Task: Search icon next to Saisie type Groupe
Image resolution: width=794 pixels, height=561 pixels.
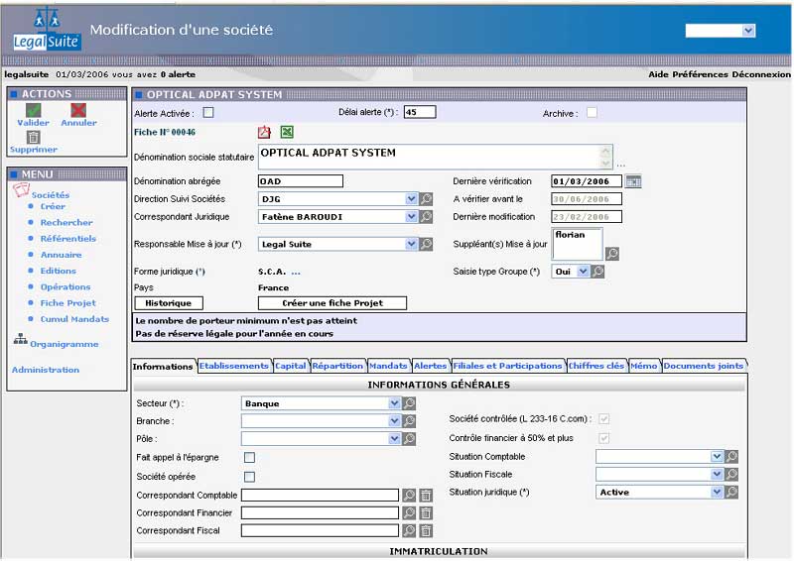Action: (598, 272)
